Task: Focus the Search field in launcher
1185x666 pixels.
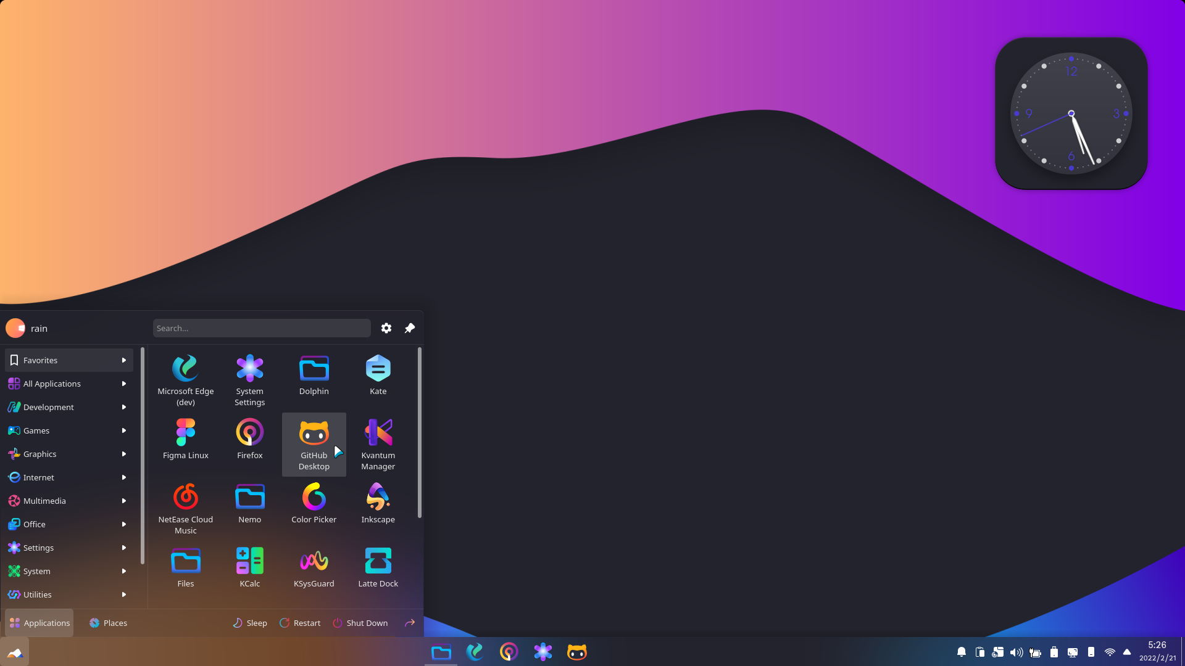Action: pos(262,328)
